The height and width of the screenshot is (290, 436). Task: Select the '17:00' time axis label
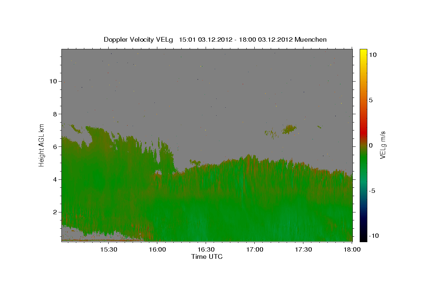pyautogui.click(x=255, y=250)
